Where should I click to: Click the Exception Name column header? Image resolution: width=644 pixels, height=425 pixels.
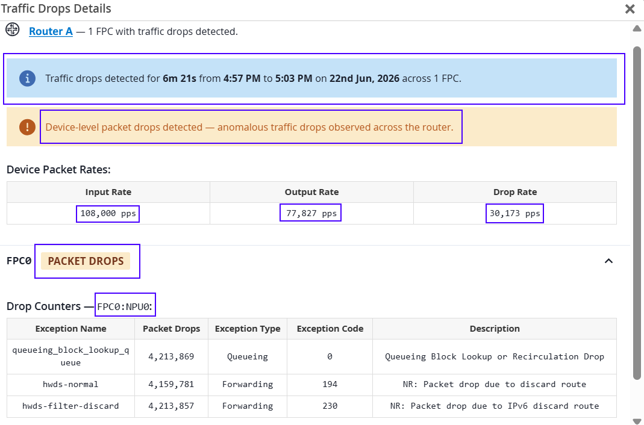pos(70,329)
